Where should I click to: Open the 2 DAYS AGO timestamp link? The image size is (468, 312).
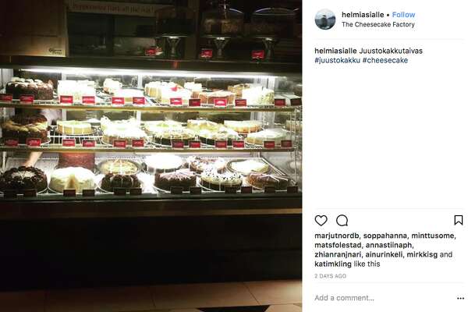pyautogui.click(x=330, y=276)
